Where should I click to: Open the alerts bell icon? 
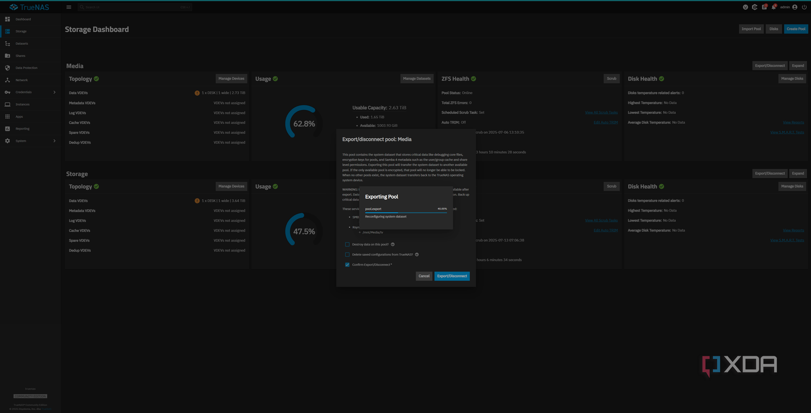(x=774, y=7)
